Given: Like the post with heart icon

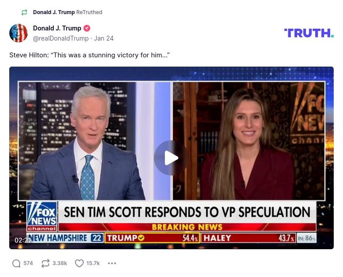Looking at the screenshot, I should pos(79,263).
